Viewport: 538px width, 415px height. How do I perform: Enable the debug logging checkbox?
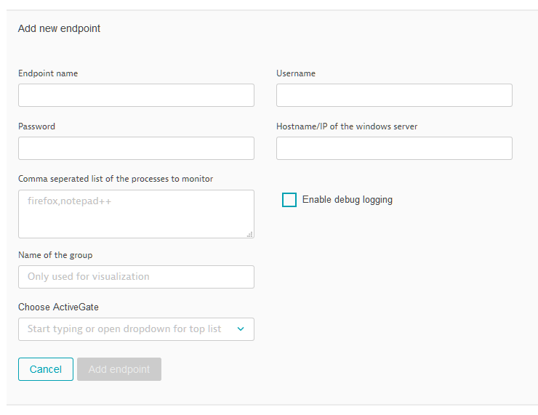[289, 200]
